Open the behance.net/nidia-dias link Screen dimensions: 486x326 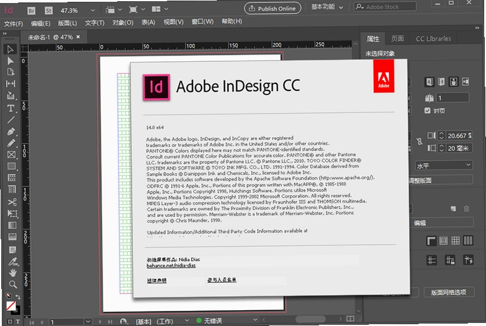[x=171, y=265]
